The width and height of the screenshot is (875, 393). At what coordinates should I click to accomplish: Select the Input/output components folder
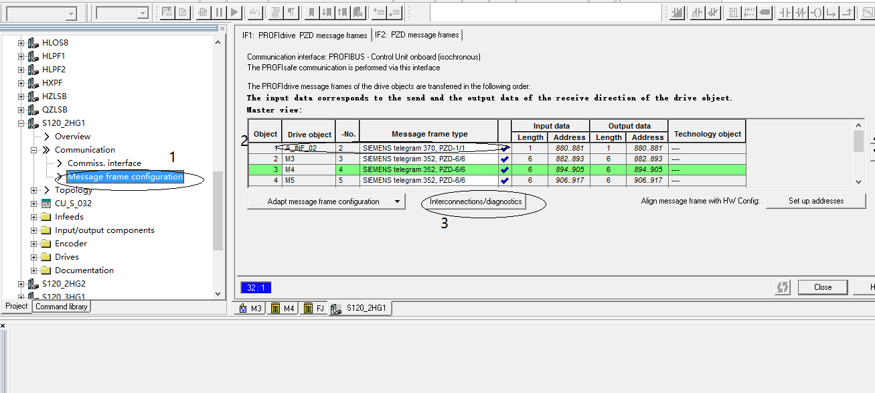[x=104, y=230]
